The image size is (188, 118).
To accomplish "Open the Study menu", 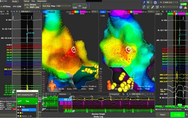I will pos(15,1).
